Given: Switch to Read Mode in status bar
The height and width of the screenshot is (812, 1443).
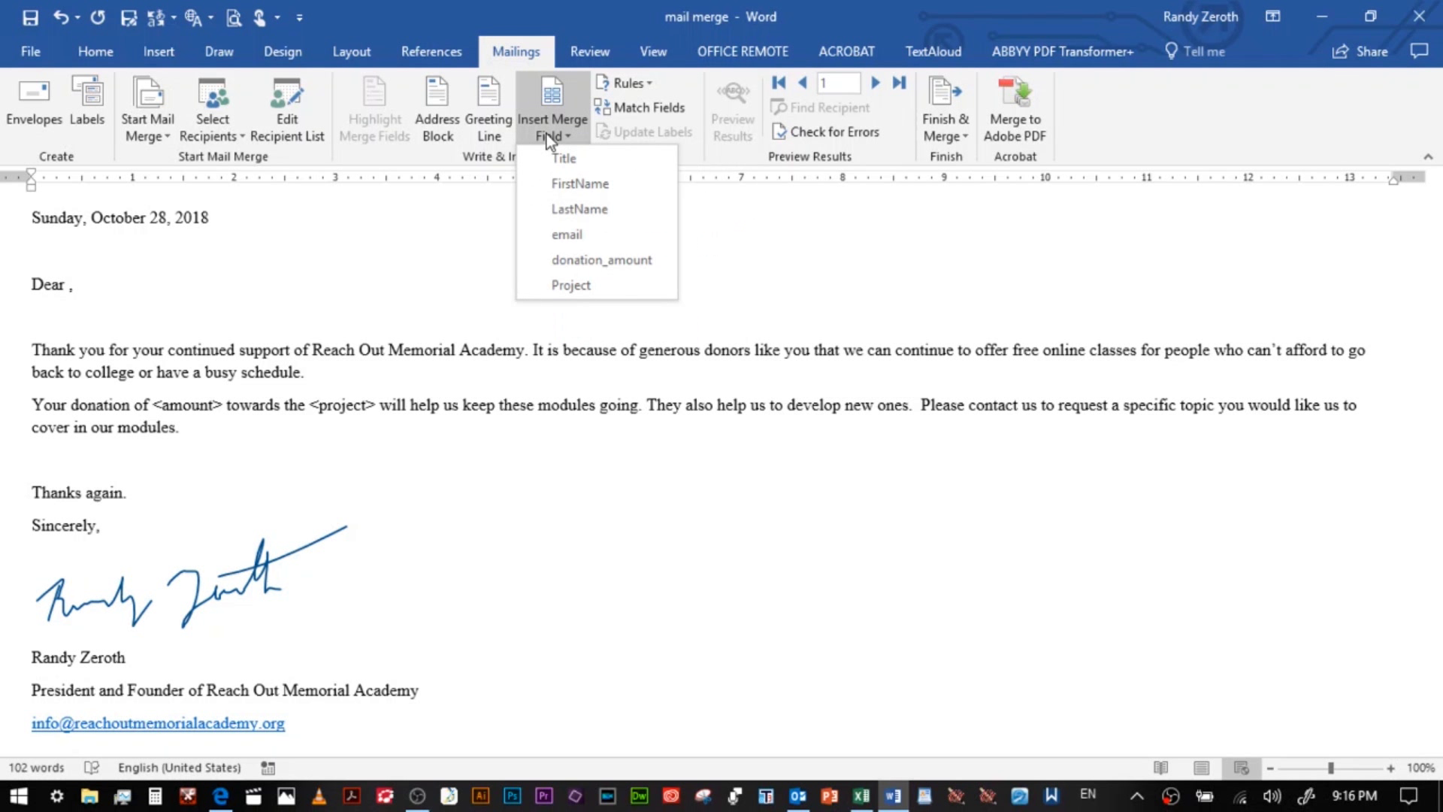Looking at the screenshot, I should 1161,768.
